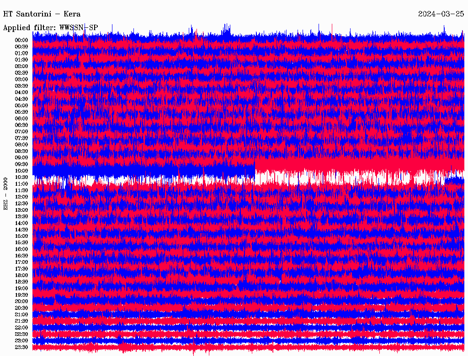Click the 11:00 time row label
This screenshot has height=356, width=468.
click(x=21, y=184)
